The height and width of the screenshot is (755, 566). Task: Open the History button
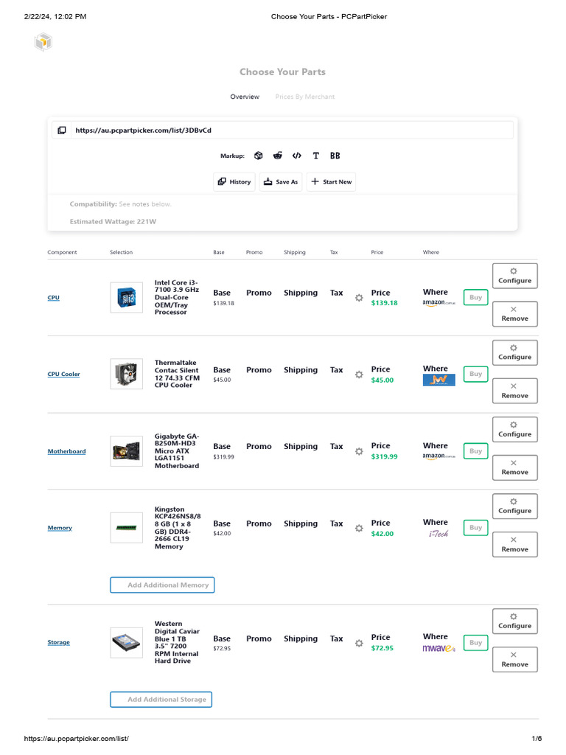click(x=234, y=182)
